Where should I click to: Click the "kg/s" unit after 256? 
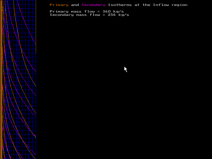pyautogui.click(x=124, y=15)
